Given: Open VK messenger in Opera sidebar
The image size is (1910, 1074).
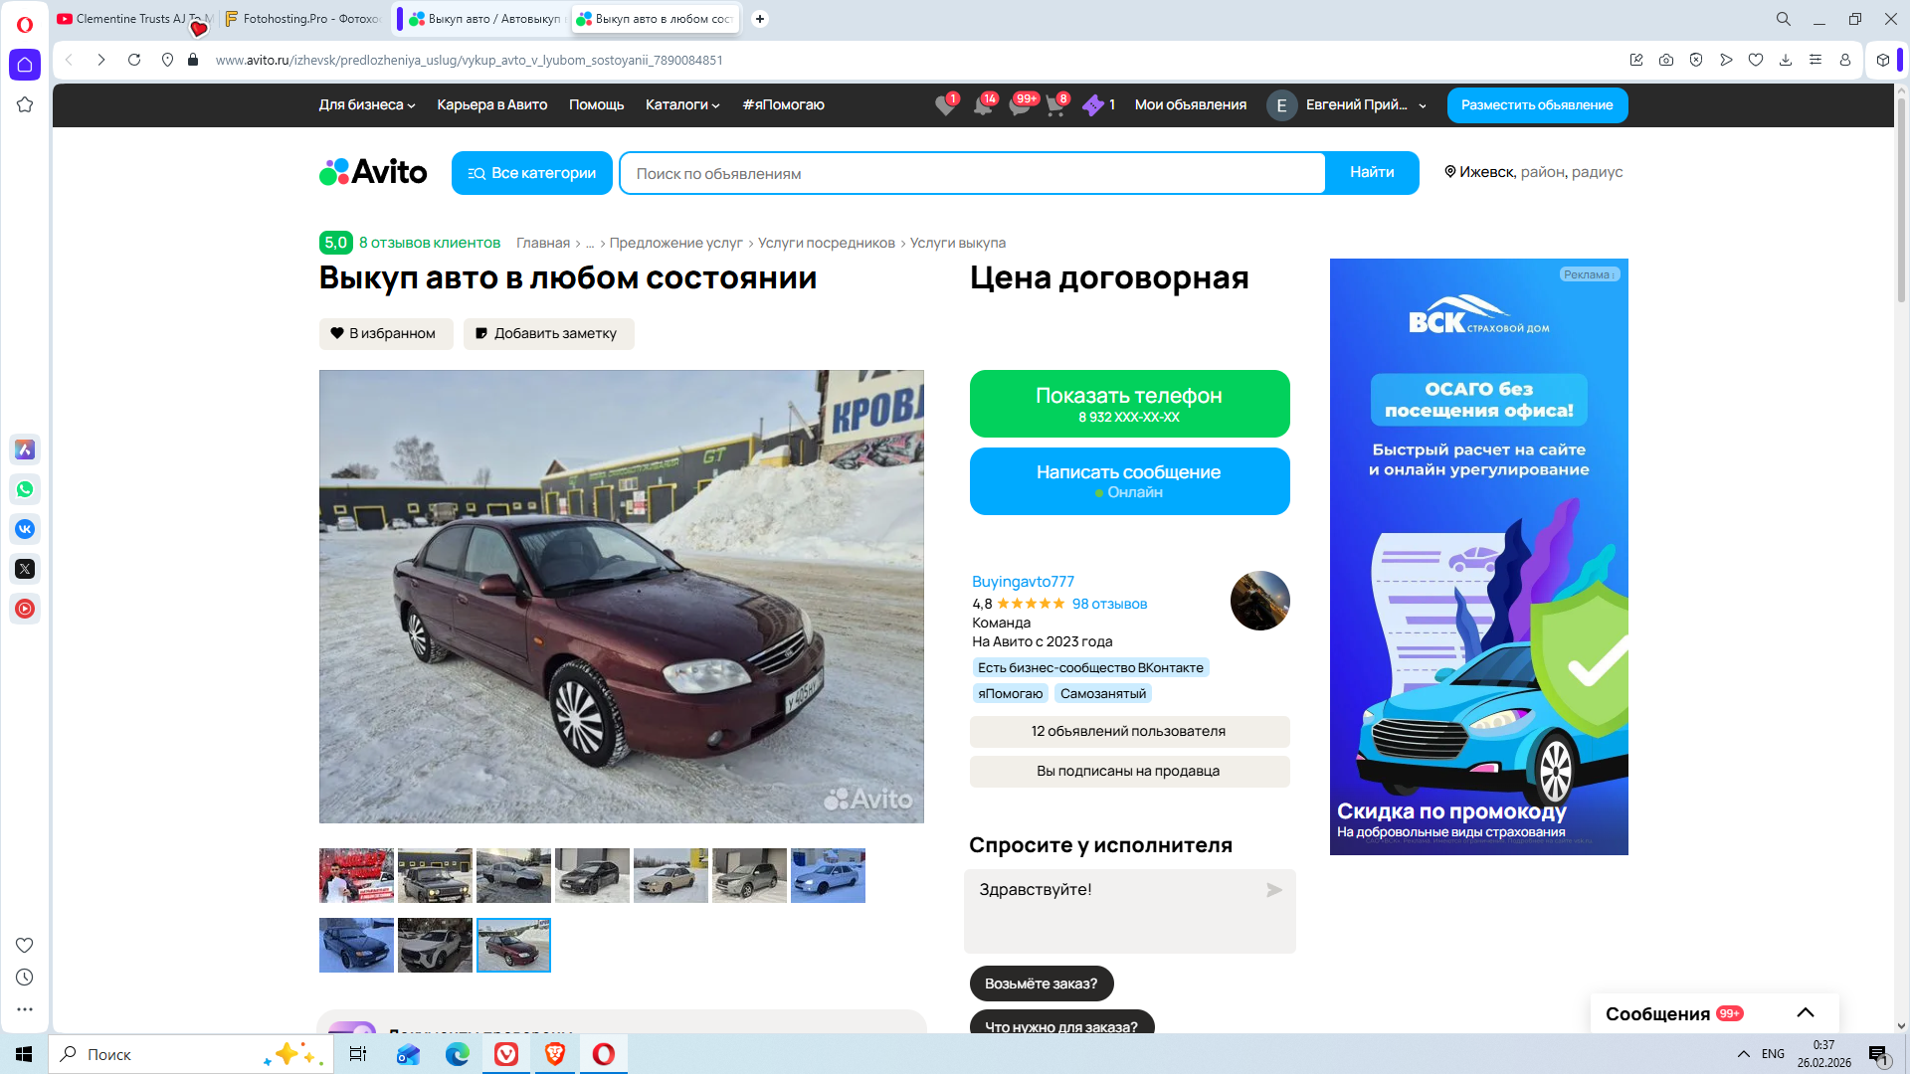Looking at the screenshot, I should point(25,529).
